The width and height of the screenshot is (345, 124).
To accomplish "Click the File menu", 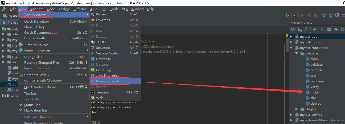I will coord(4,9).
